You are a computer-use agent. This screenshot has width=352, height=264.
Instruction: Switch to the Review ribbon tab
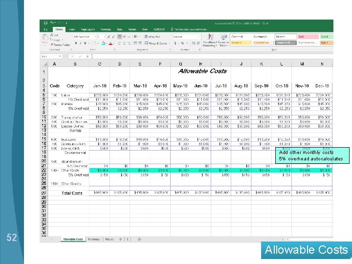tap(132, 29)
